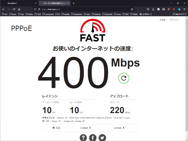The height and width of the screenshot is (141, 188).
Task: Click the question mark help icon
Action: click(x=83, y=138)
